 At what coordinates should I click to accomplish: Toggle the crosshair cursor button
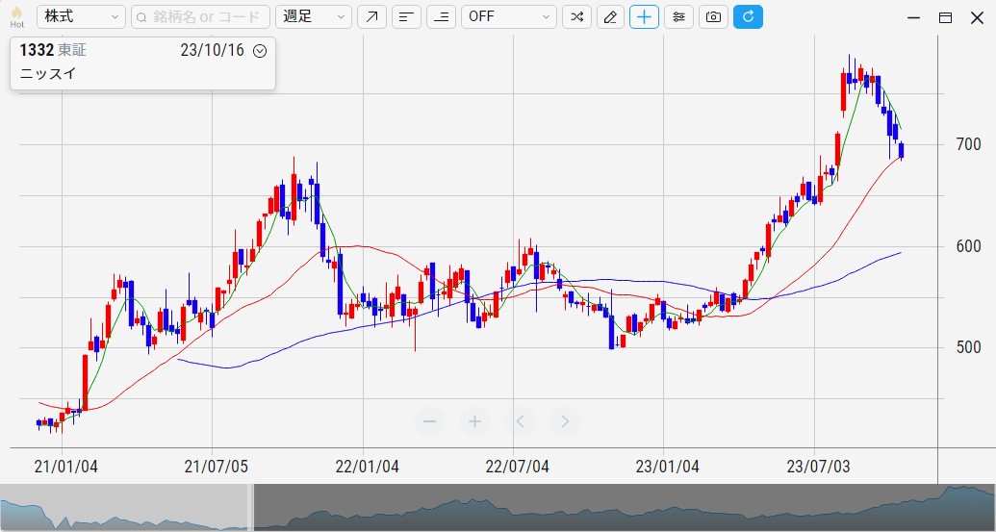point(644,16)
